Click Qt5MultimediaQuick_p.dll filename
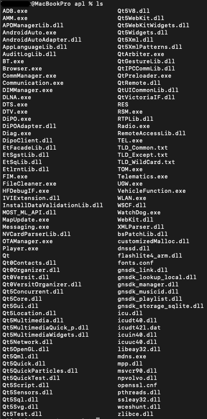The image size is (207, 419). 45,327
